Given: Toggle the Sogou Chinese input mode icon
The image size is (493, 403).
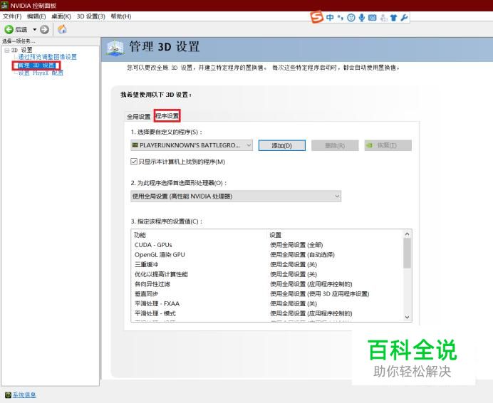Looking at the screenshot, I should tap(330, 18).
